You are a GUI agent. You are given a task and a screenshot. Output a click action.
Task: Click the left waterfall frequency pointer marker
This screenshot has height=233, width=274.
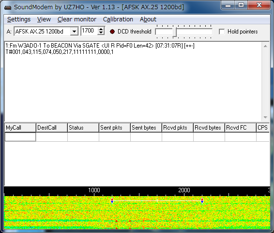[x=112, y=201]
